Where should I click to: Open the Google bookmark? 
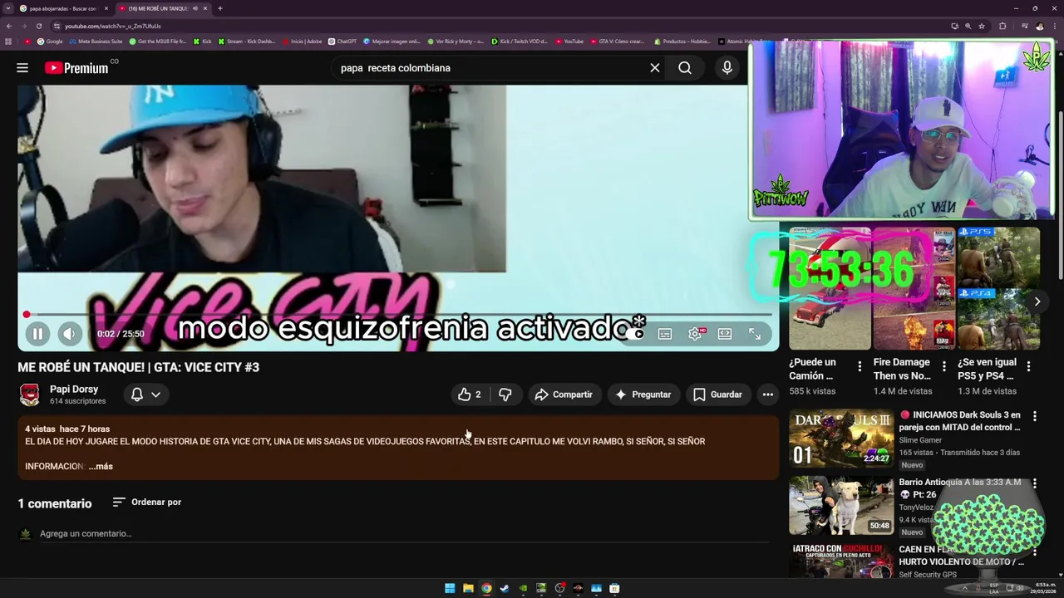pyautogui.click(x=50, y=41)
